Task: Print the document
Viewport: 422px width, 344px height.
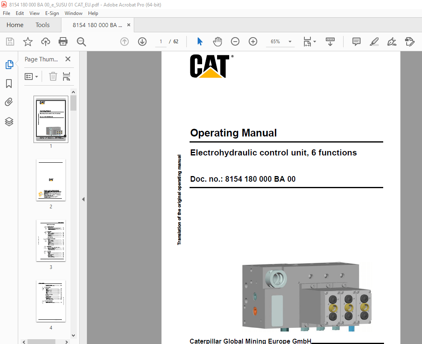Action: (63, 41)
